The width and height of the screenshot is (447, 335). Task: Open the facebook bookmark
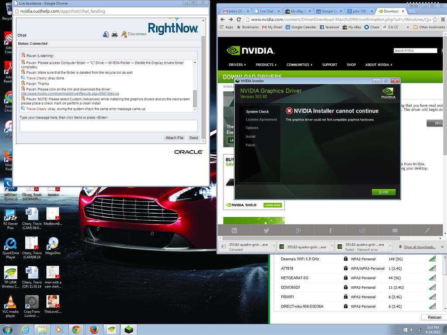coord(329,27)
